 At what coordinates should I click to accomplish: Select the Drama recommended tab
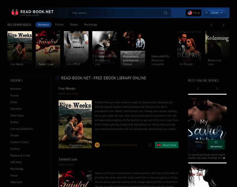coord(74,25)
